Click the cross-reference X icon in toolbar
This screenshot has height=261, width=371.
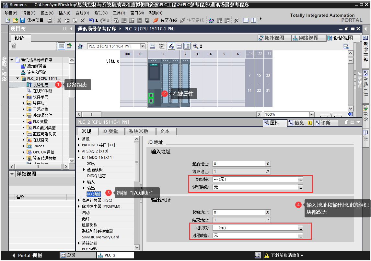tap(236, 20)
